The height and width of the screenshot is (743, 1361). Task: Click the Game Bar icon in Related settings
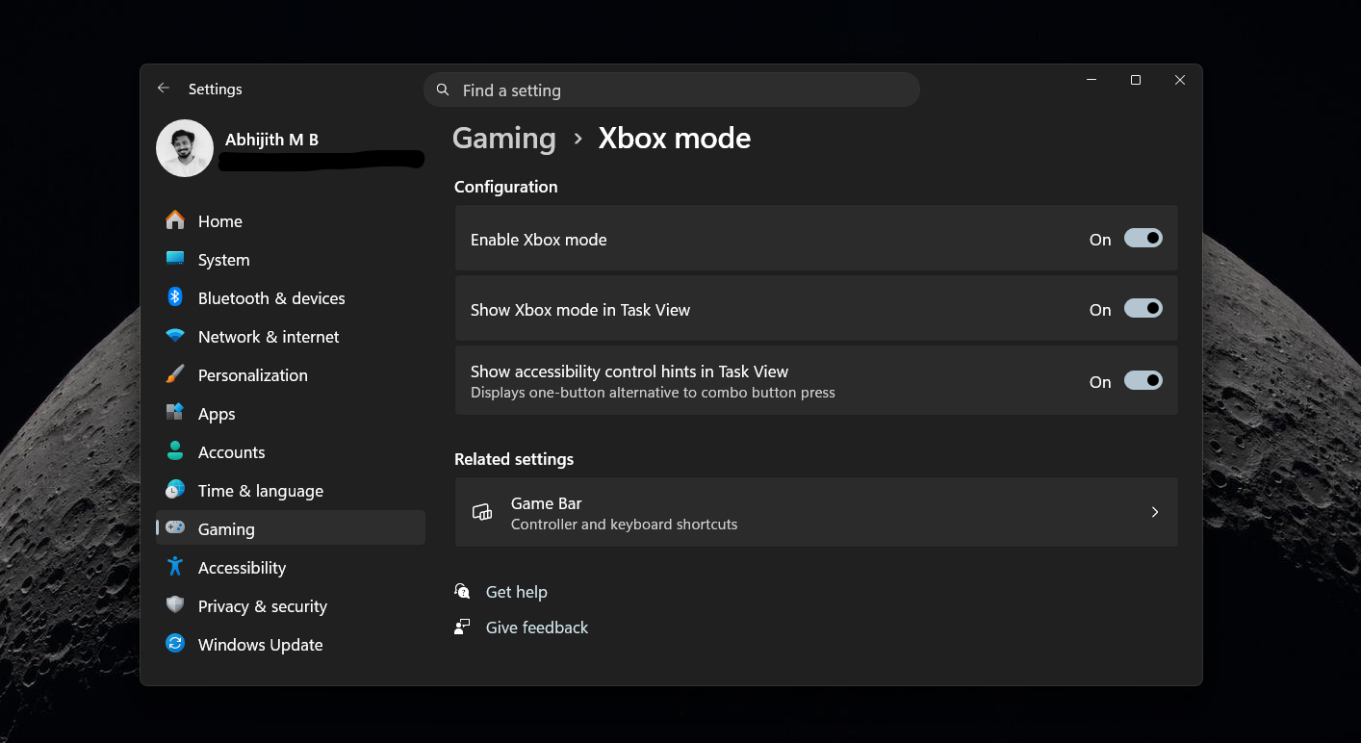click(x=482, y=512)
